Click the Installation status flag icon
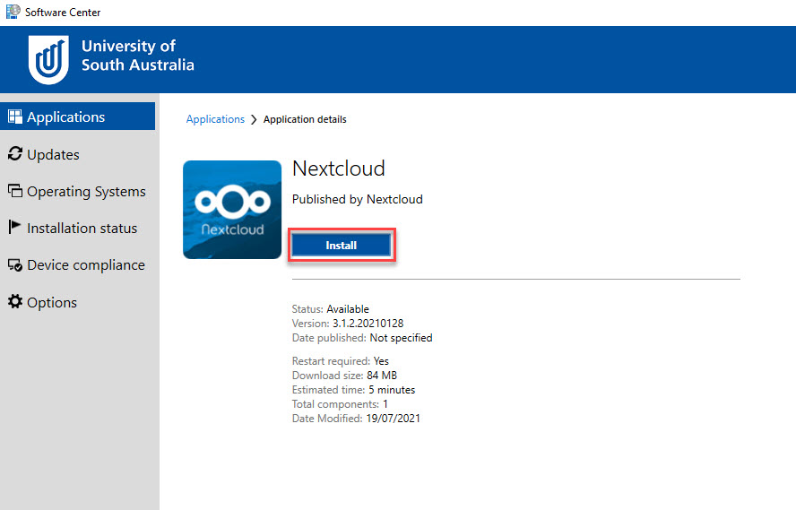 tap(14, 228)
